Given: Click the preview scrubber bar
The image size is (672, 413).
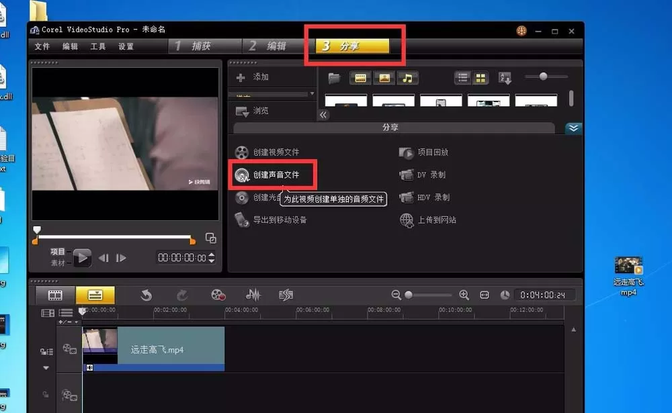Looking at the screenshot, I should point(114,236).
